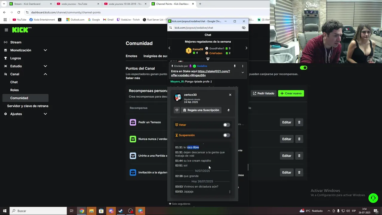Image resolution: width=382 pixels, height=215 pixels.
Task: Click the chat popout address bar
Action: click(206, 28)
